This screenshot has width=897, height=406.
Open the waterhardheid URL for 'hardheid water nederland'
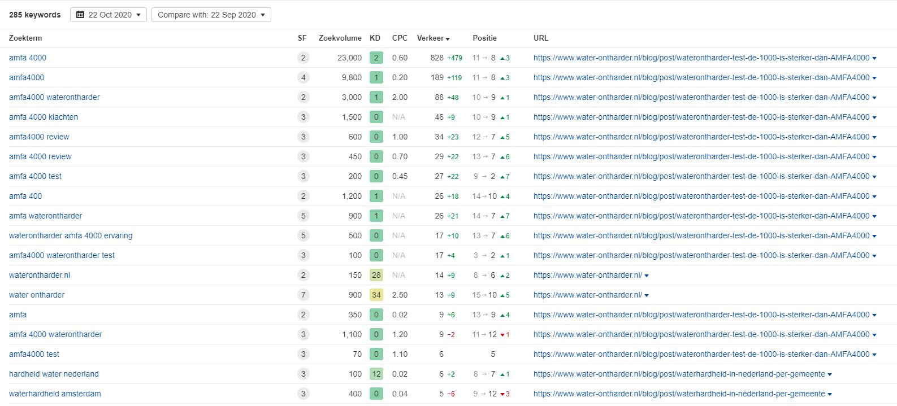tap(679, 374)
